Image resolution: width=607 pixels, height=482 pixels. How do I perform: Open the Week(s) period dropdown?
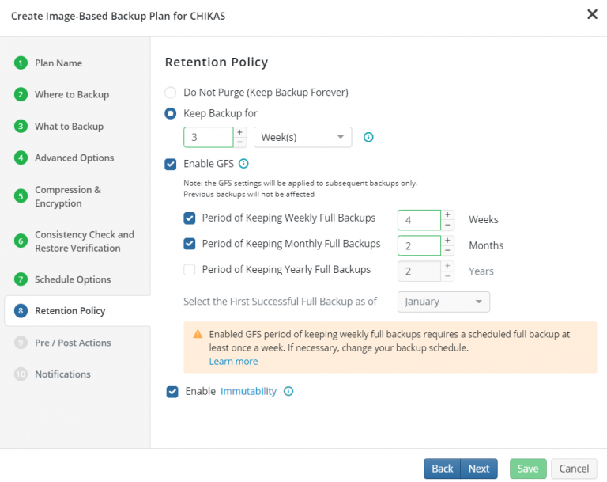(x=302, y=137)
